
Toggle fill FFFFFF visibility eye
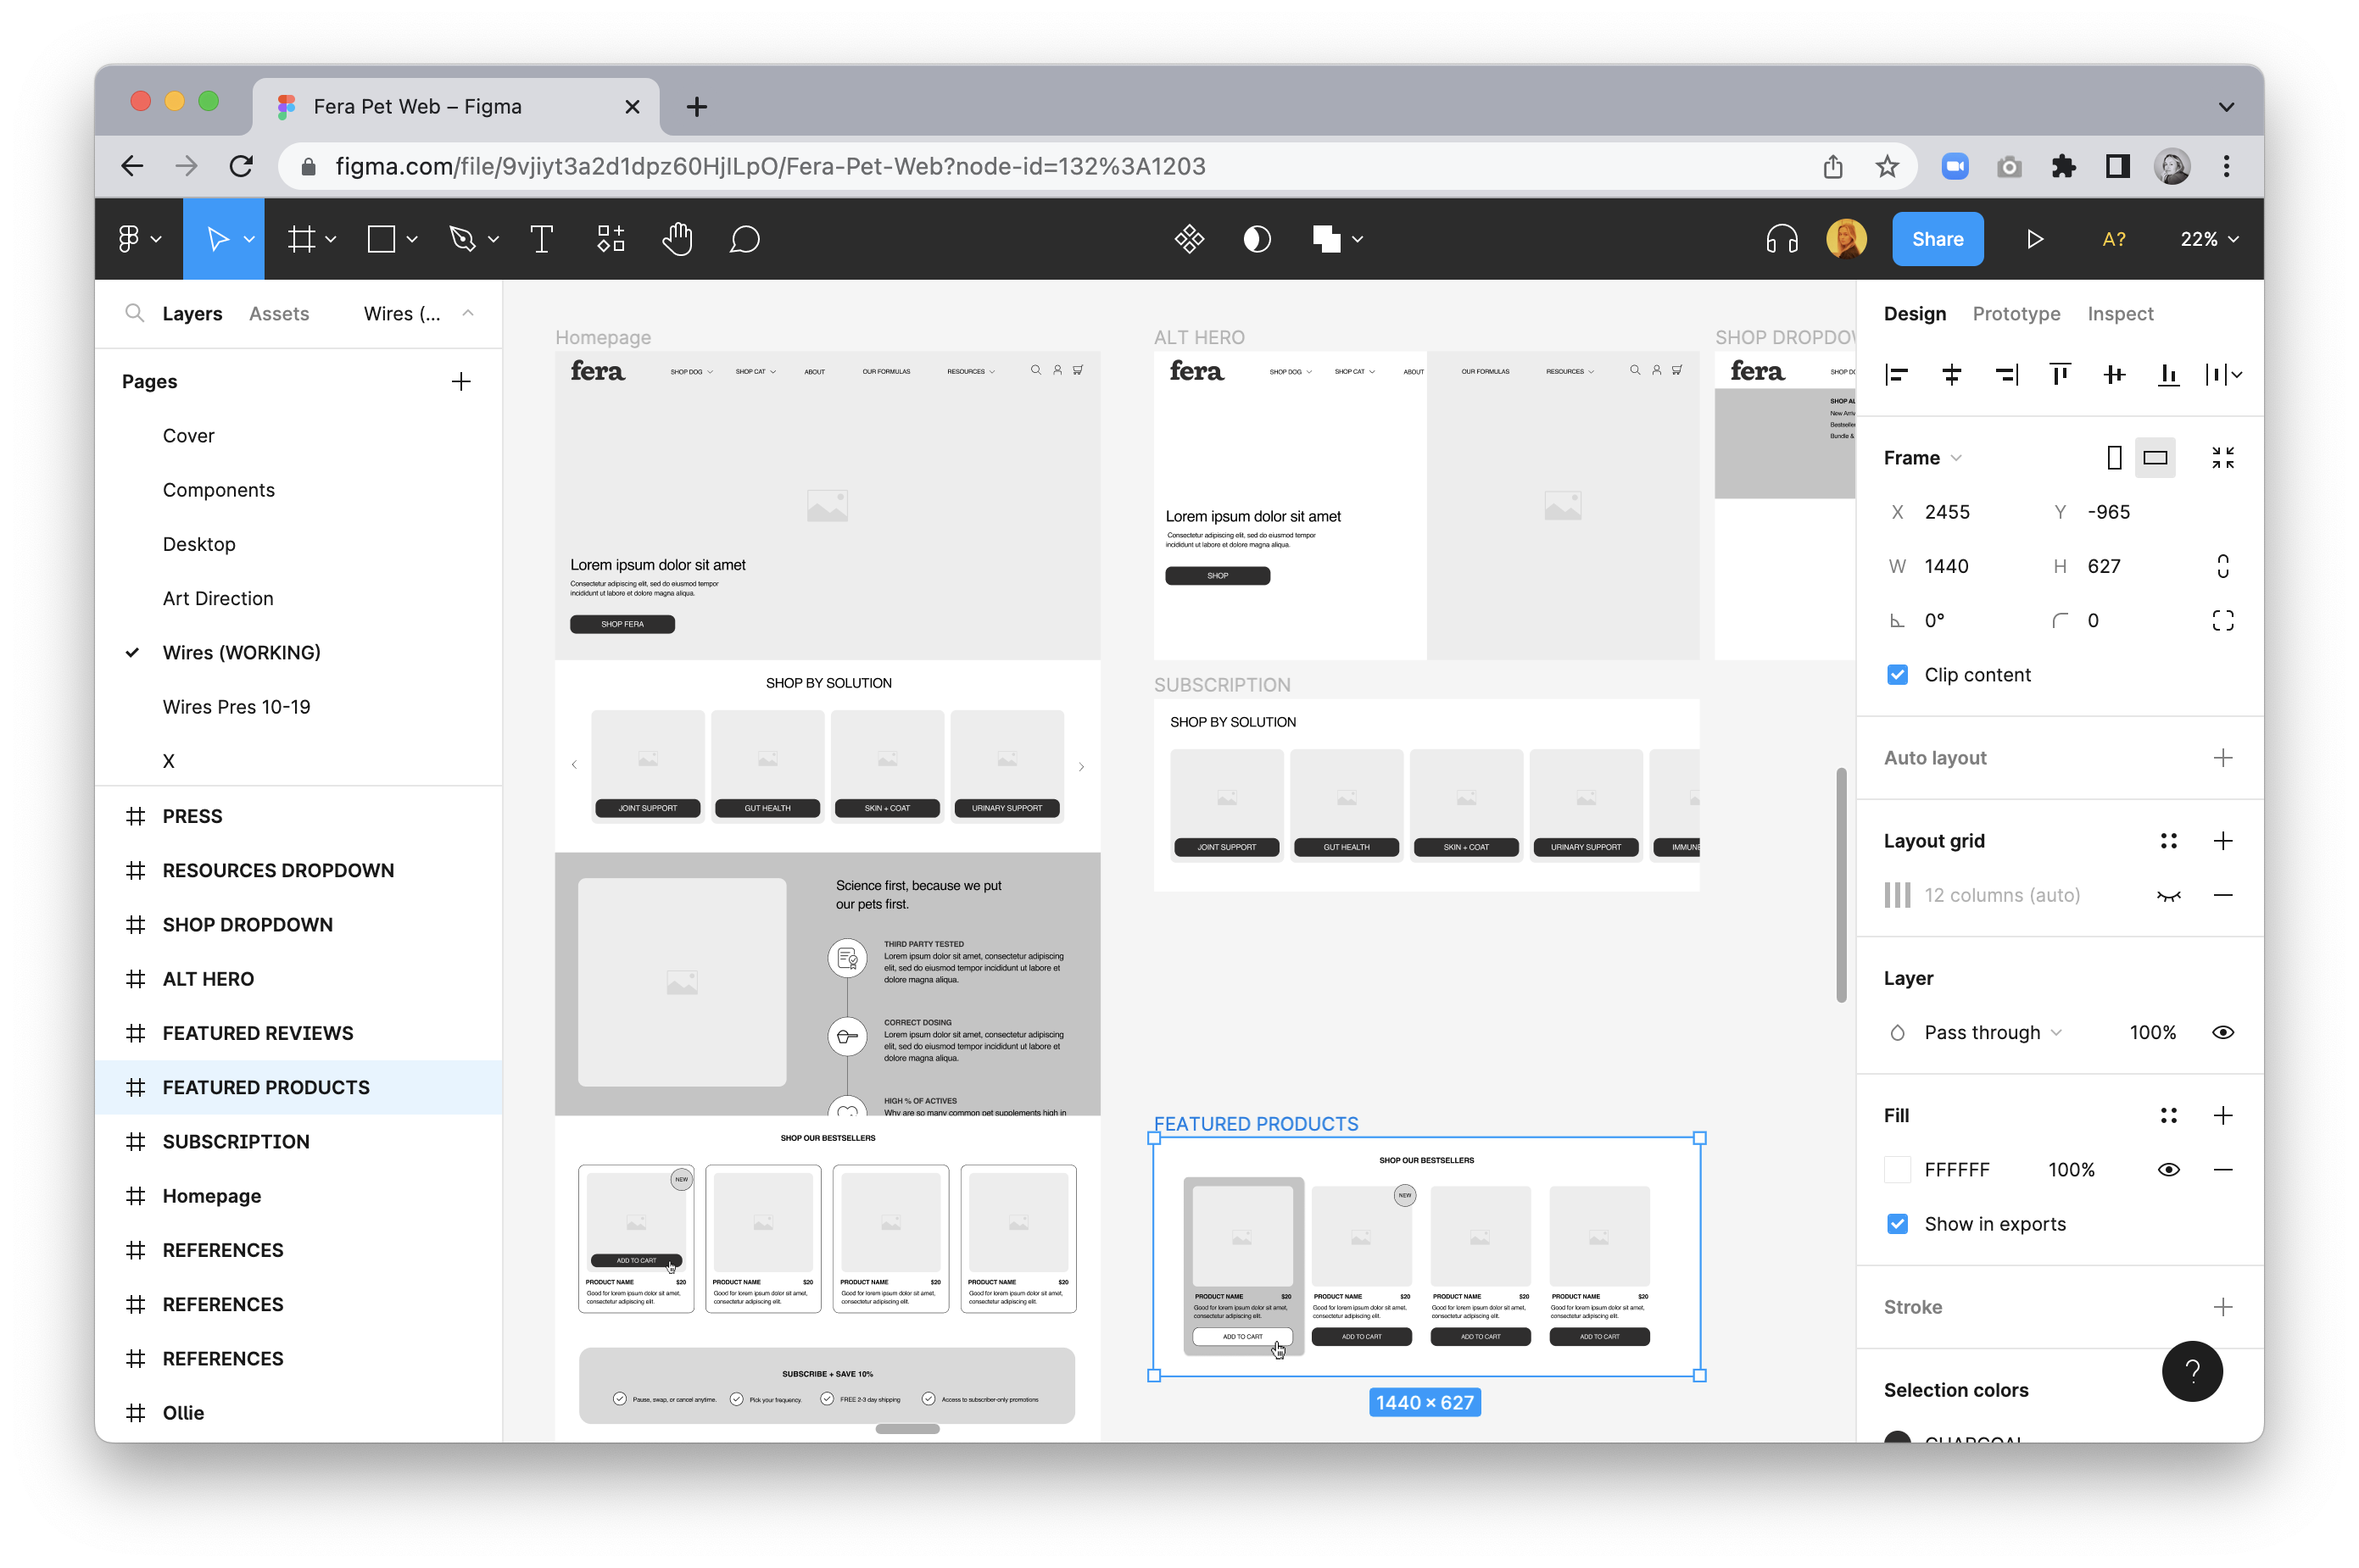pyautogui.click(x=2168, y=1169)
